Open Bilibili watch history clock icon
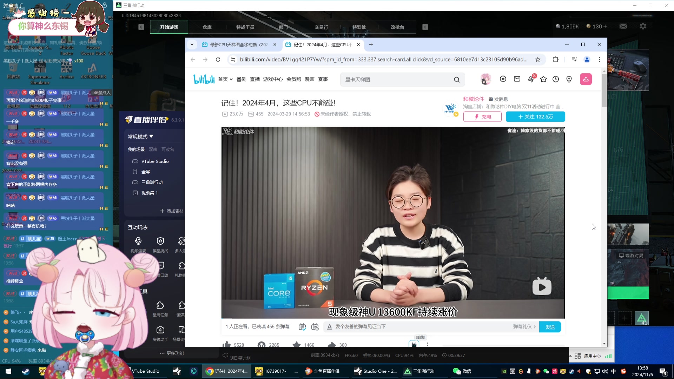This screenshot has height=379, width=674. [556, 79]
